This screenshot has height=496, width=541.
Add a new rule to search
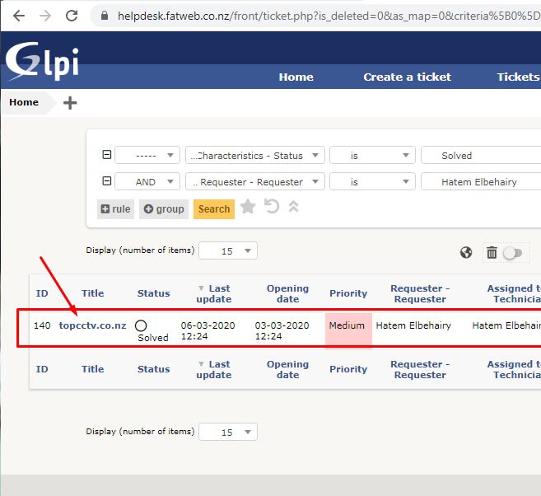pos(116,208)
